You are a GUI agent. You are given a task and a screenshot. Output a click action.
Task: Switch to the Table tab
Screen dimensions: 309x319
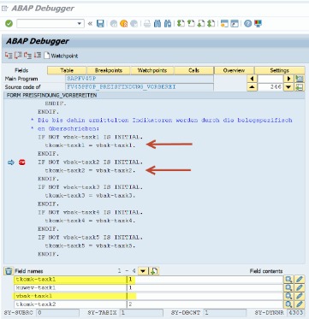[x=67, y=70]
